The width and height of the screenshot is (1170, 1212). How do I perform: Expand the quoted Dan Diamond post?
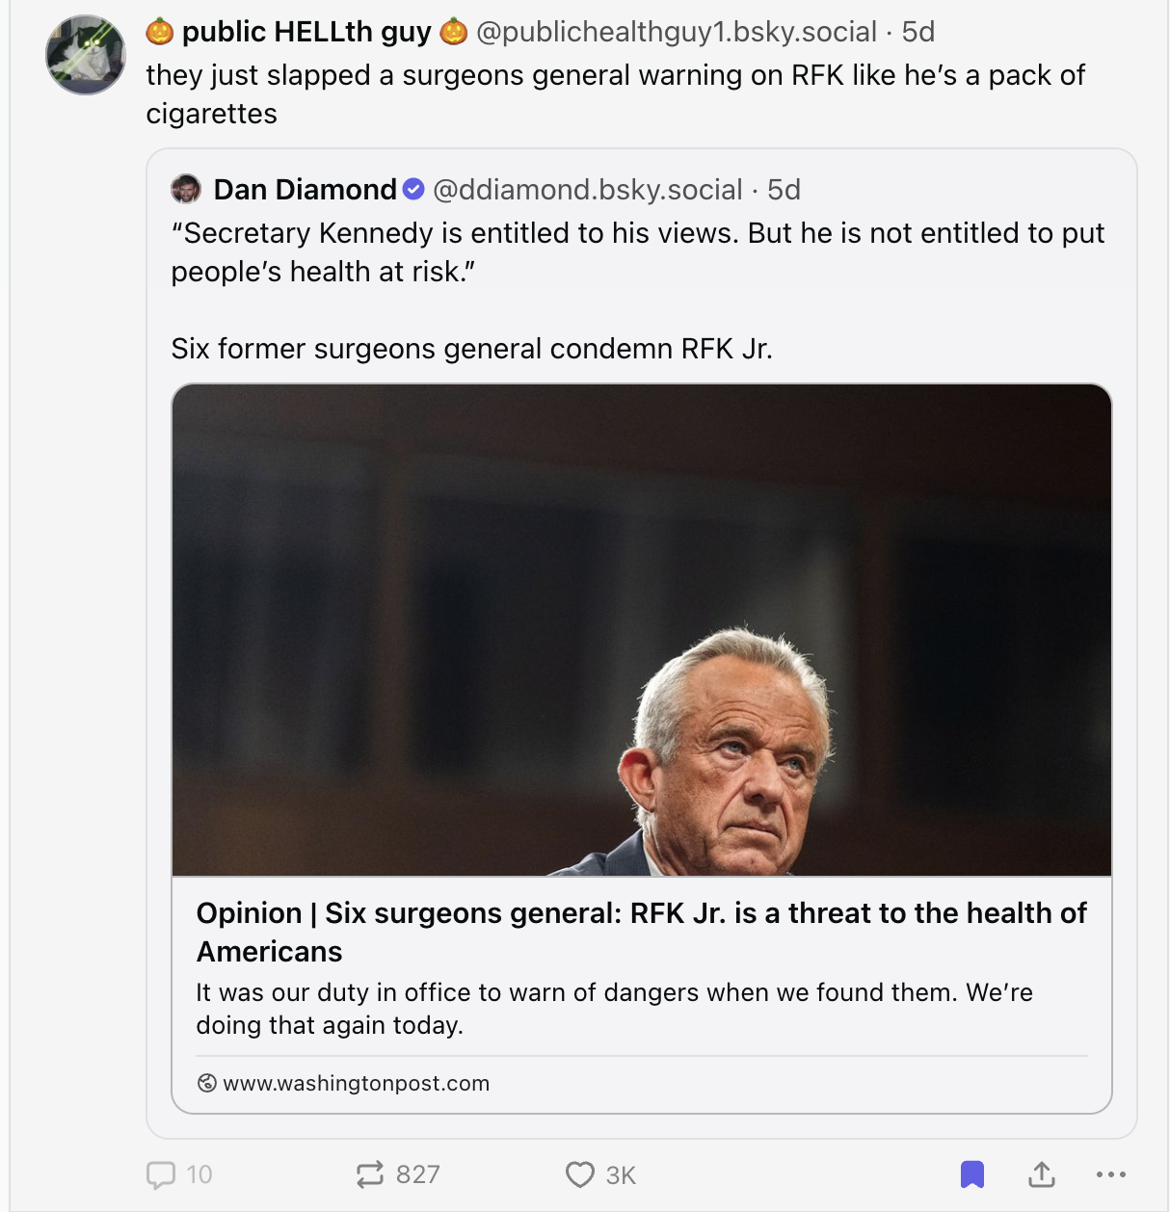click(x=636, y=289)
